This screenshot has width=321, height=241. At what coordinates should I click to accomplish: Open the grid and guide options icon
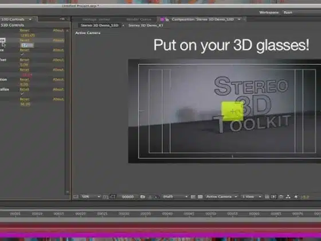point(105,197)
